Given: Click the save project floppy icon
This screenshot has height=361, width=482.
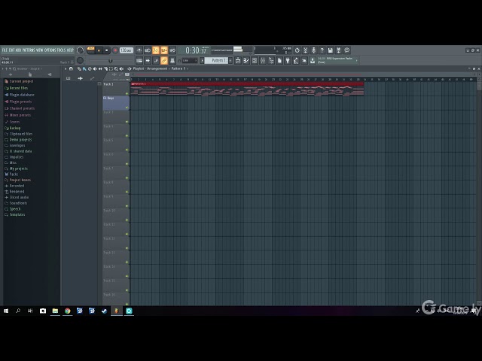Looking at the screenshot, I should pyautogui.click(x=330, y=50).
